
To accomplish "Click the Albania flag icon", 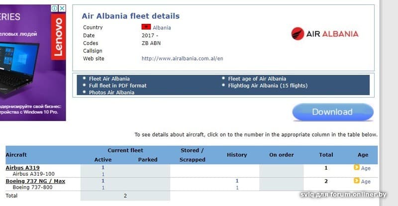I will [146, 27].
